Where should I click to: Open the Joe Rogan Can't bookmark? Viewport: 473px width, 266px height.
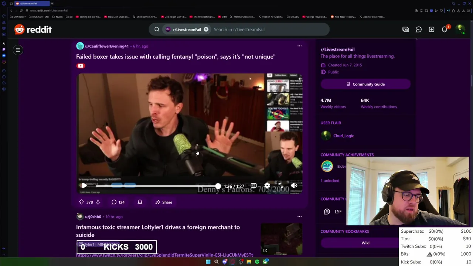(x=174, y=17)
